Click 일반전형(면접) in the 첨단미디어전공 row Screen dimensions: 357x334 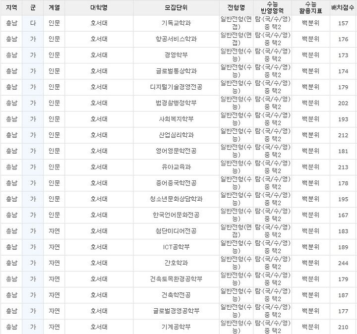tap(236, 231)
